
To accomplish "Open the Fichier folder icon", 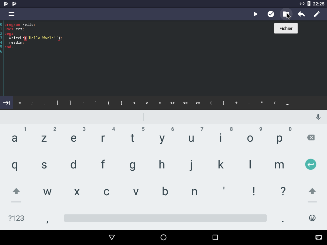I will point(286,14).
